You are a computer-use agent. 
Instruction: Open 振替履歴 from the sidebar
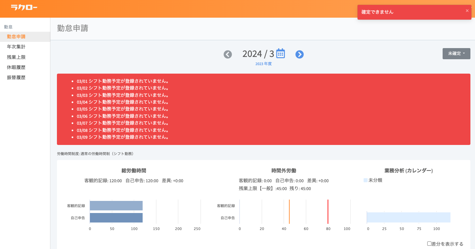point(16,78)
